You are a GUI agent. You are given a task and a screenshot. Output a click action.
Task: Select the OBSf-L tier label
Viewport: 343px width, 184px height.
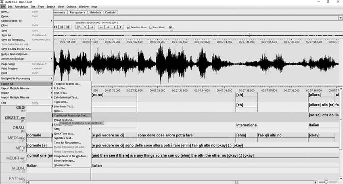(19, 128)
